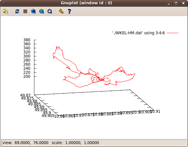Autoscale the plot with magnifier icon
Screen dimensions: 188x147
(x=50, y=11)
